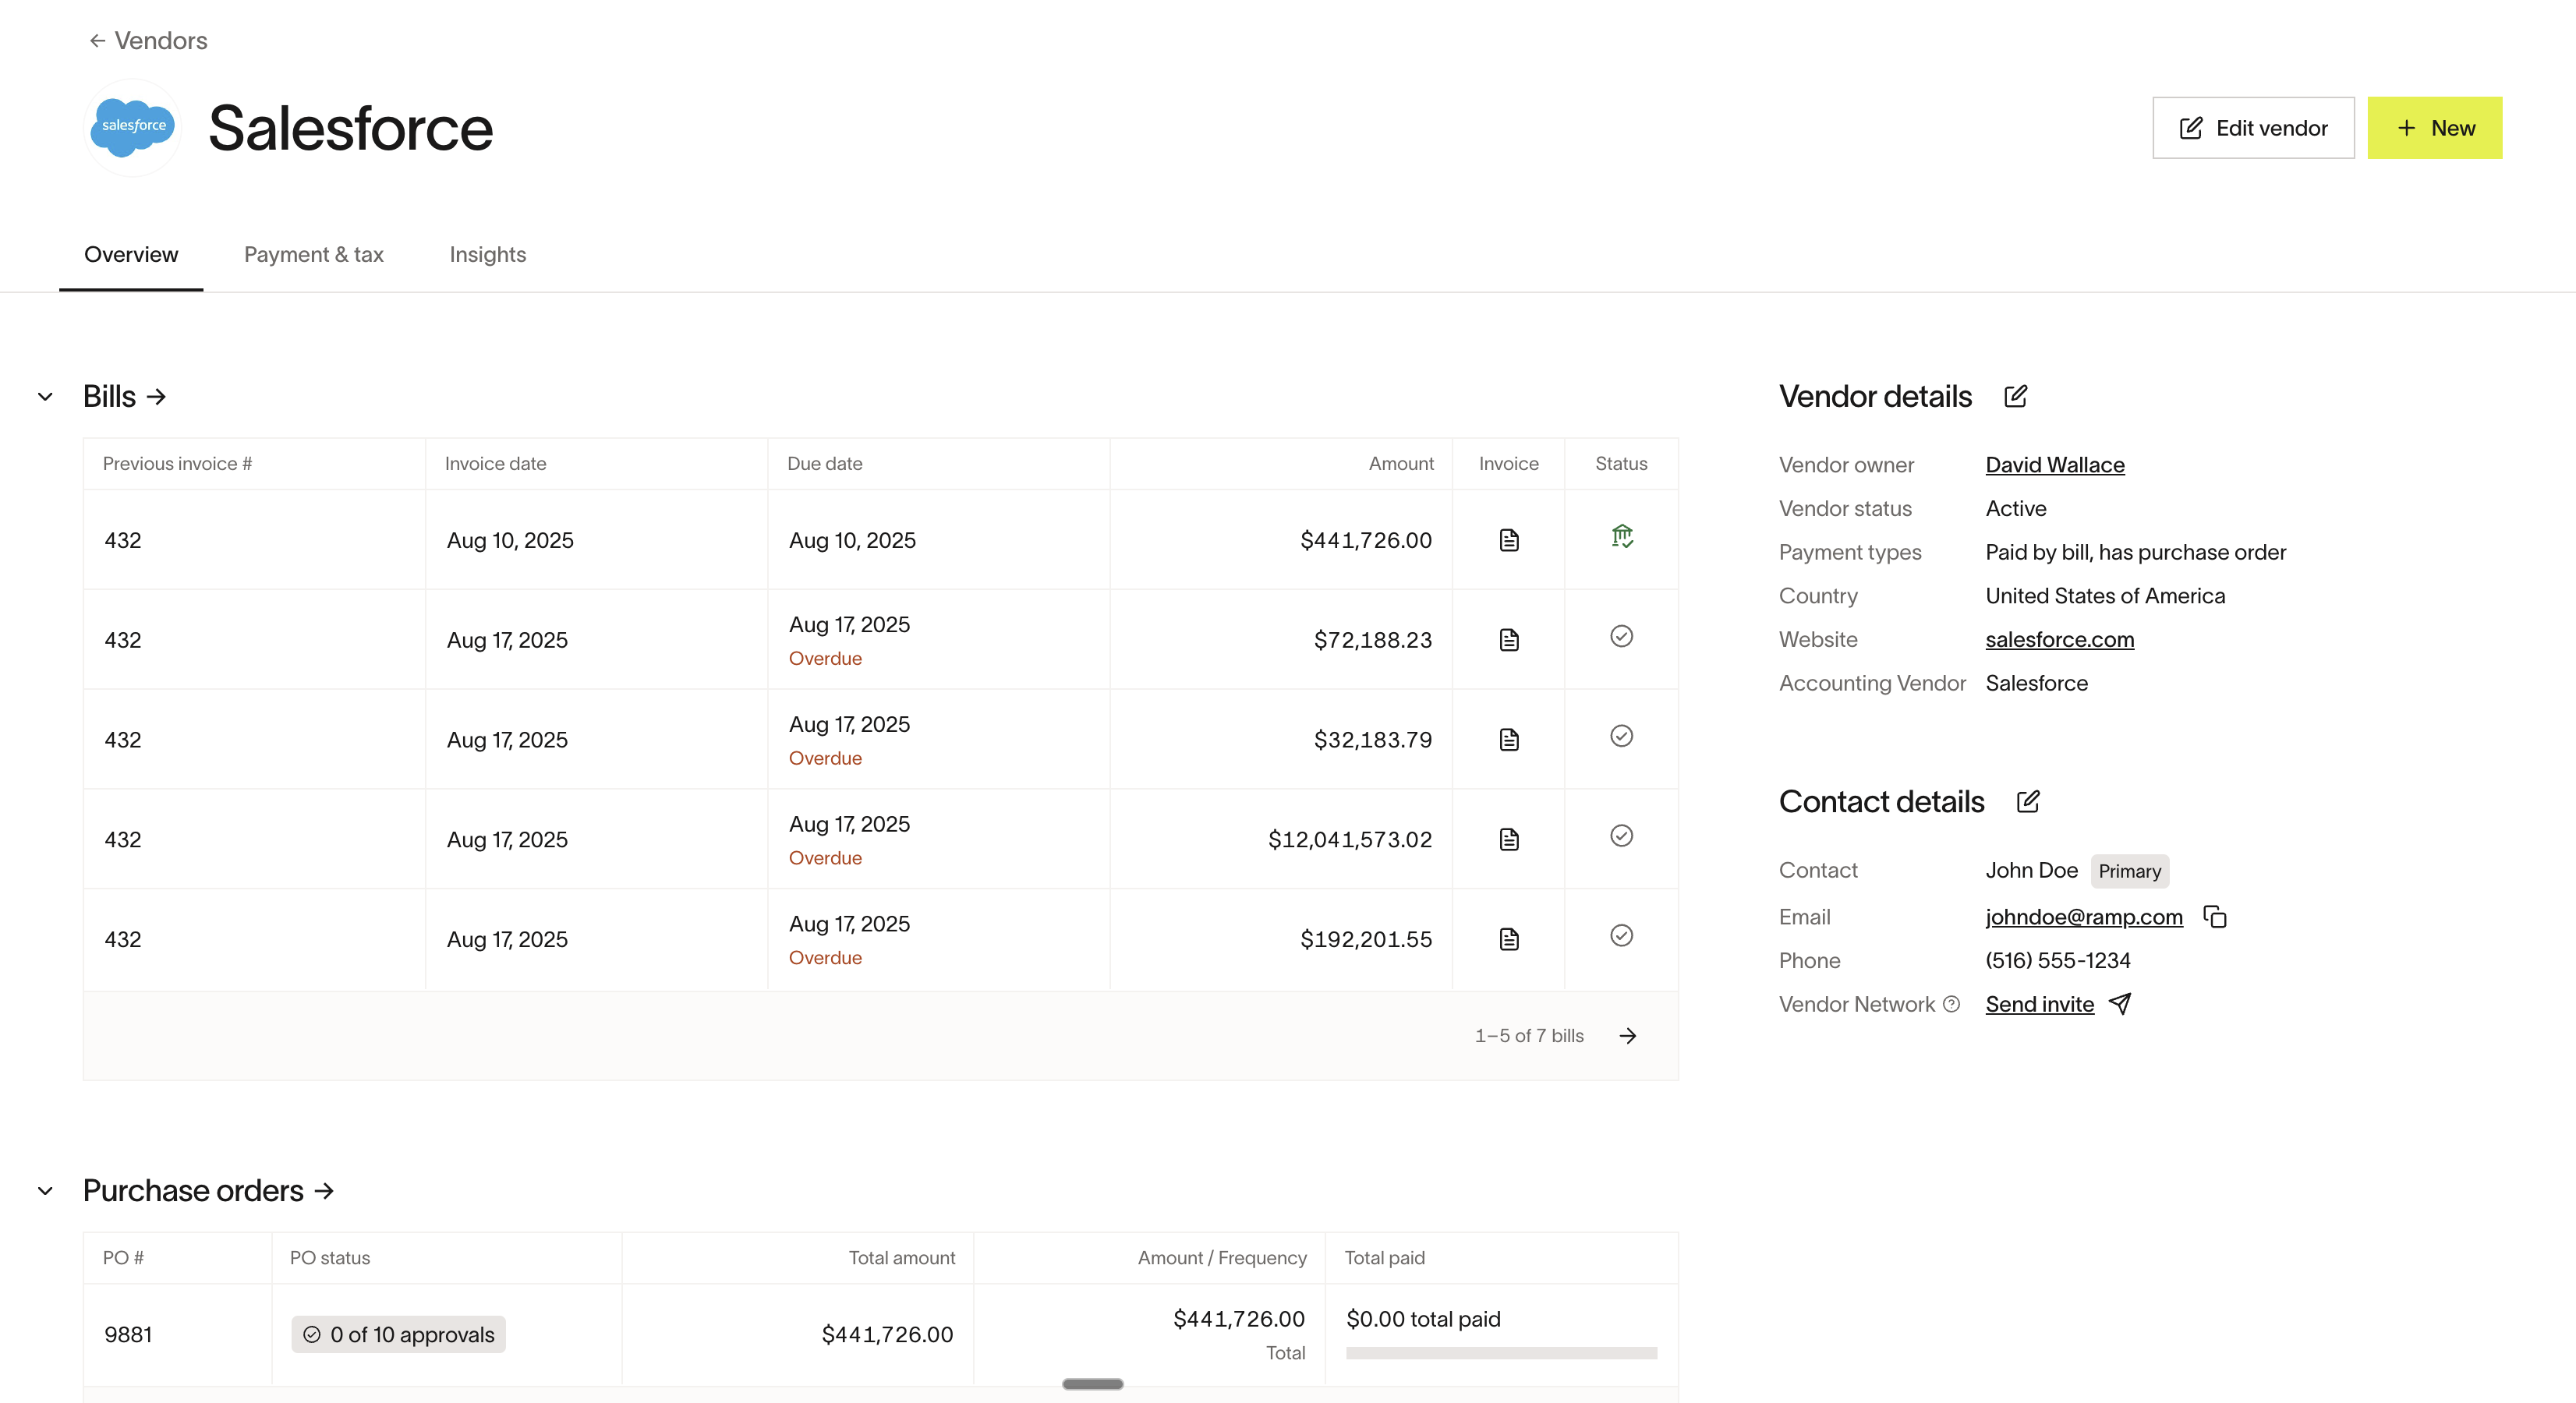Open invoice document for $32,183.79 bill
The image size is (2576, 1403).
(1509, 740)
